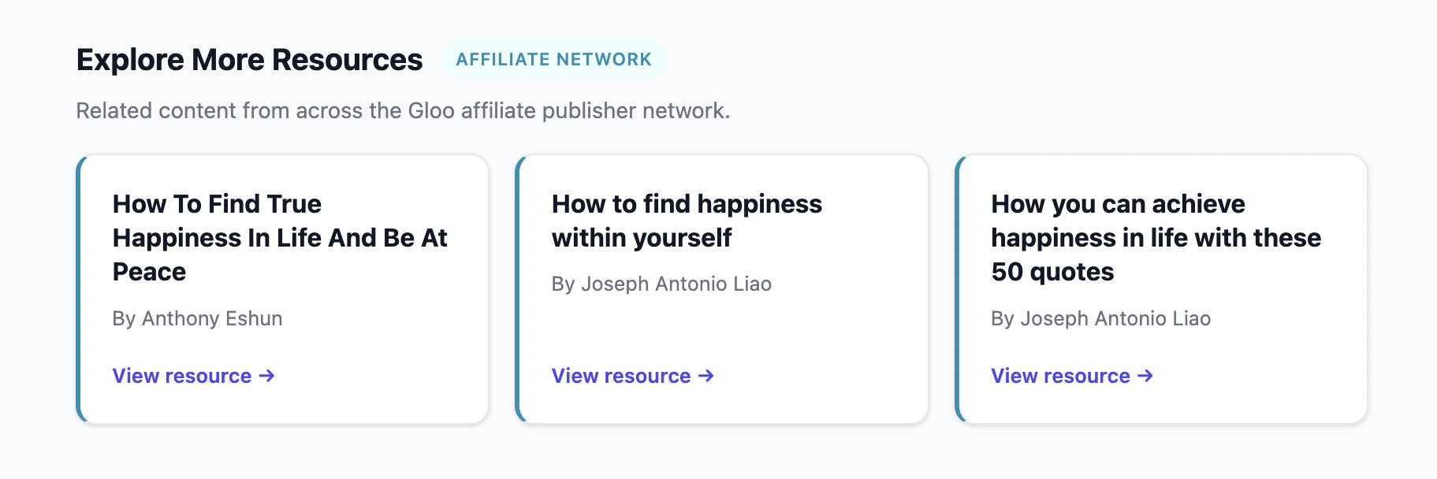Click title How To Find True Happiness In Life
The width and height of the screenshot is (1437, 479).
pyautogui.click(x=280, y=238)
